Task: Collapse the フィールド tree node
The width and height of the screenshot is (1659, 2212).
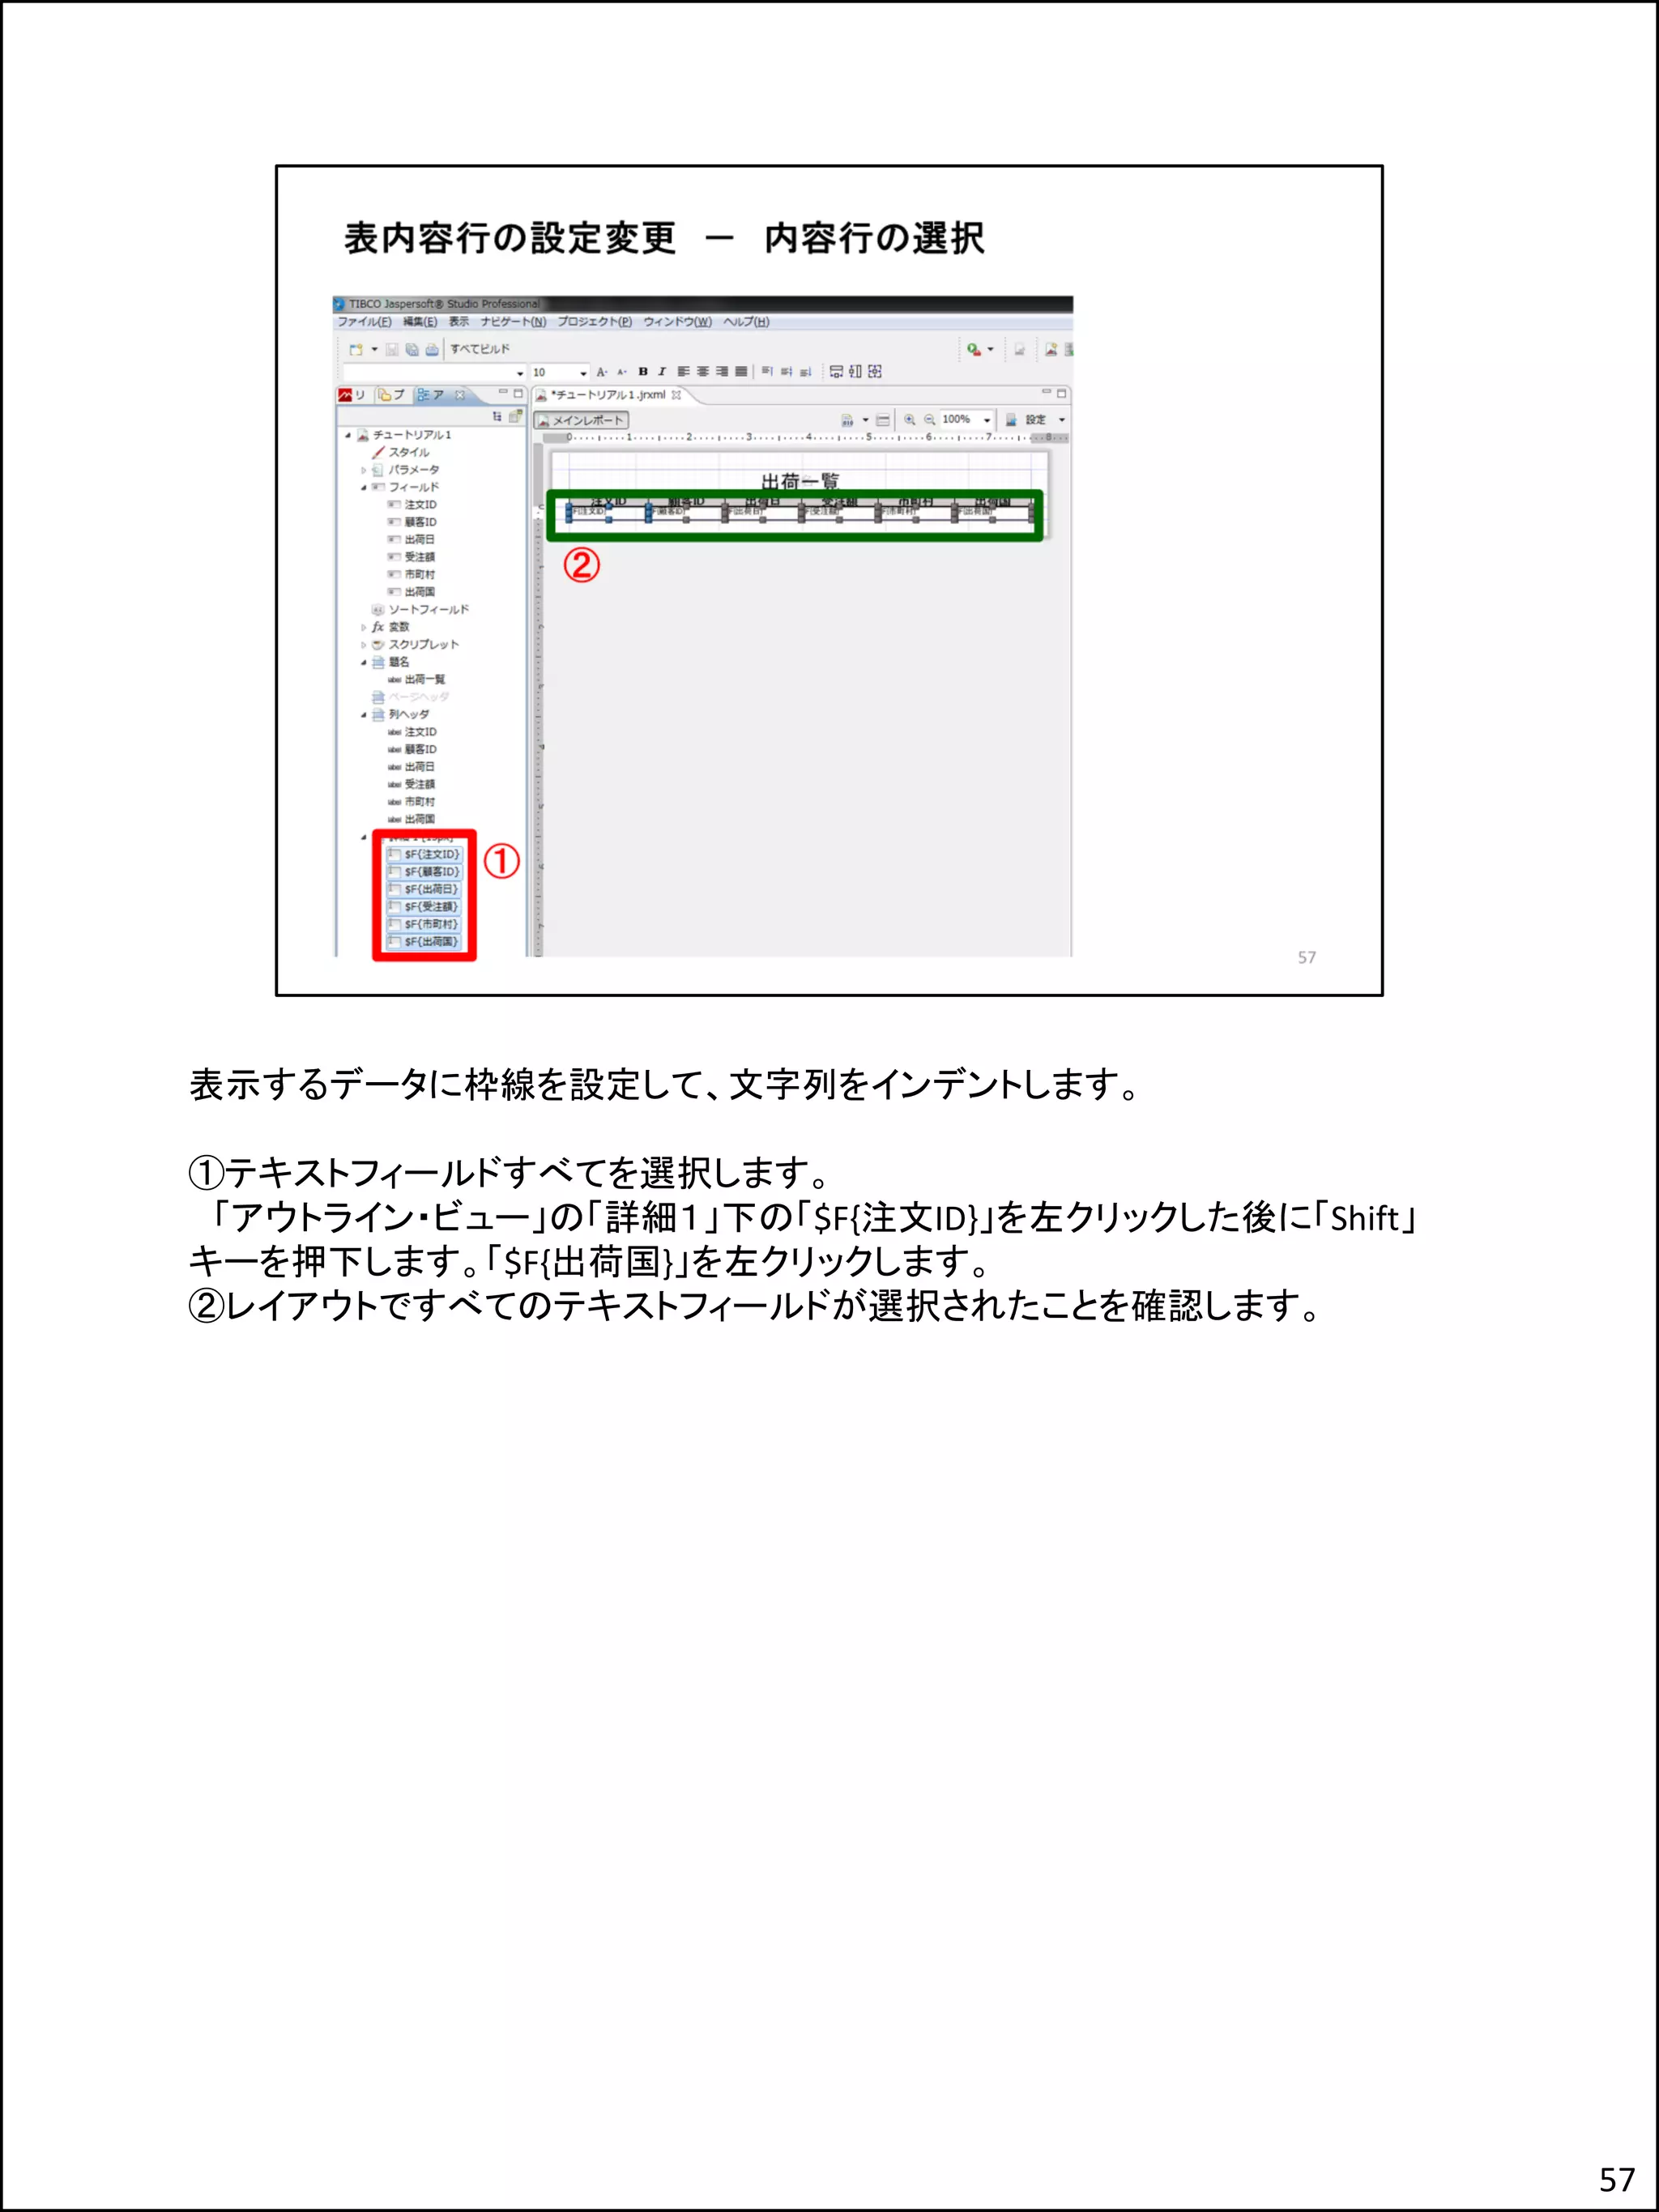Action: 364,488
